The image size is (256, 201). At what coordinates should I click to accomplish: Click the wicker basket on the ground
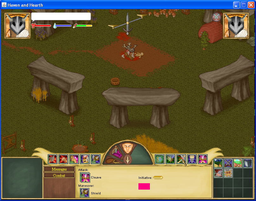tap(115, 81)
